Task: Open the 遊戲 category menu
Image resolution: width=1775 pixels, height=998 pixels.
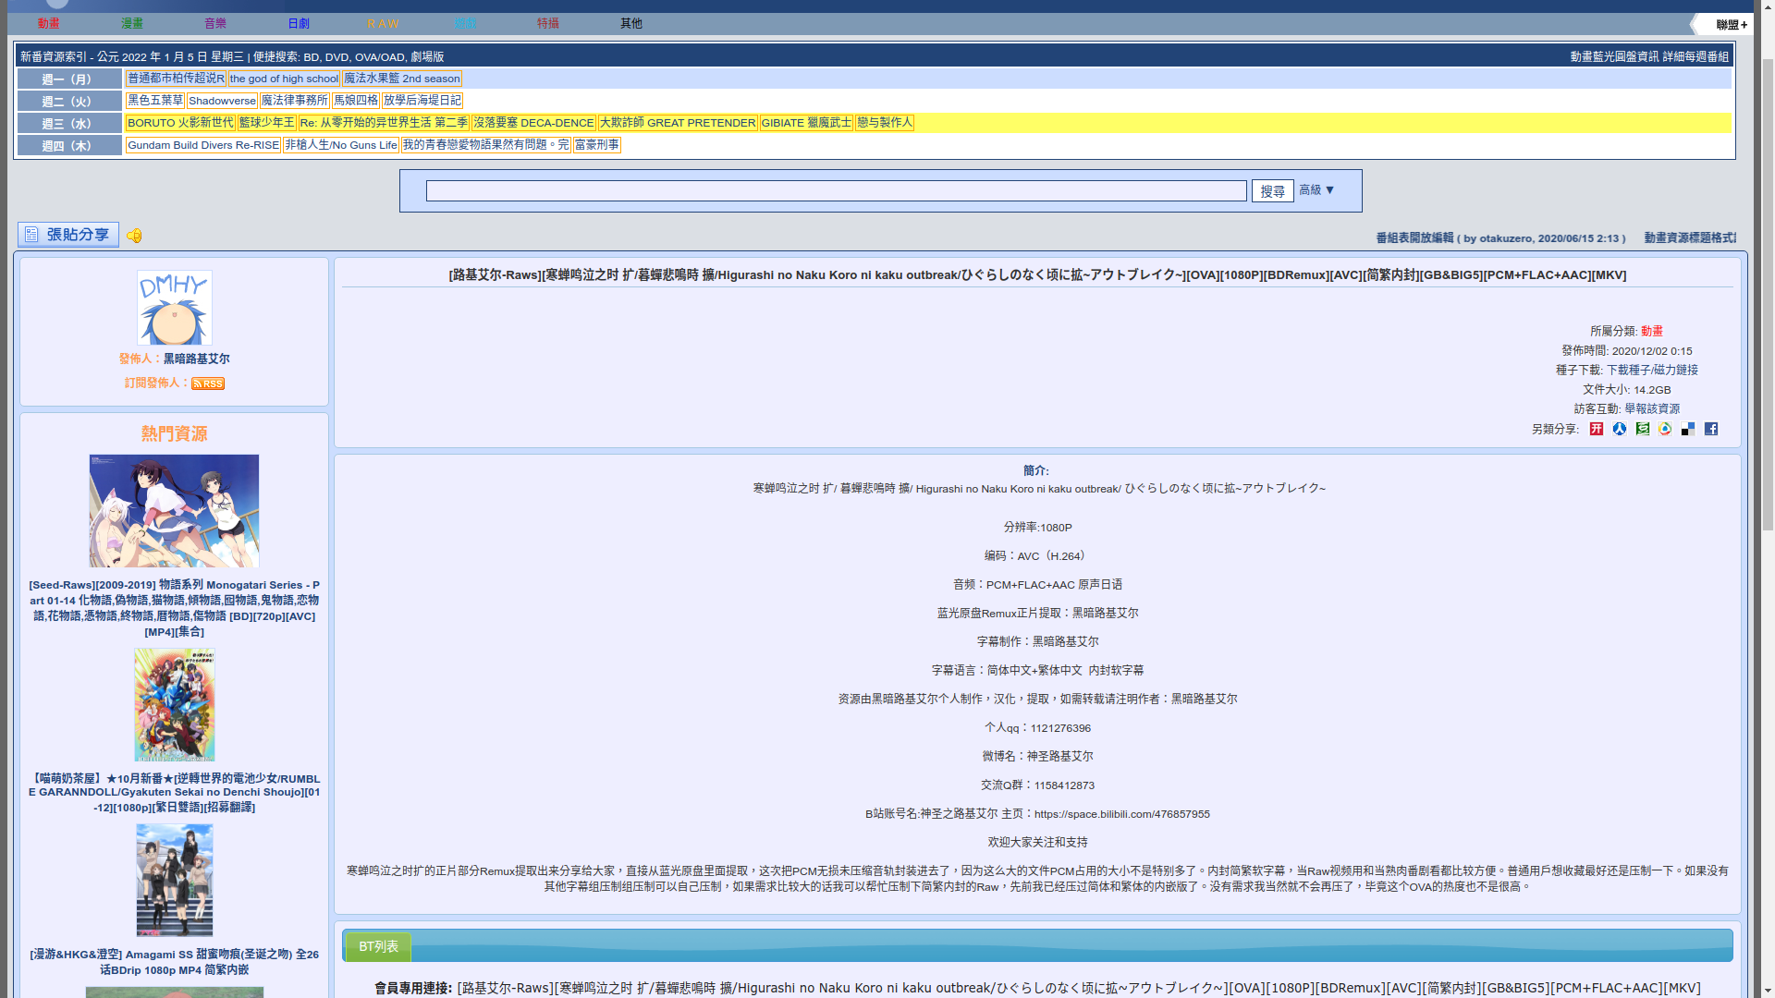Action: coord(465,24)
